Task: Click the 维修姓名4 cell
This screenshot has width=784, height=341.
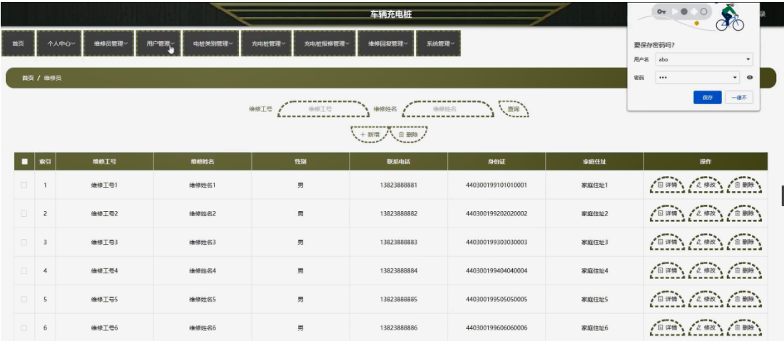Action: [x=203, y=270]
